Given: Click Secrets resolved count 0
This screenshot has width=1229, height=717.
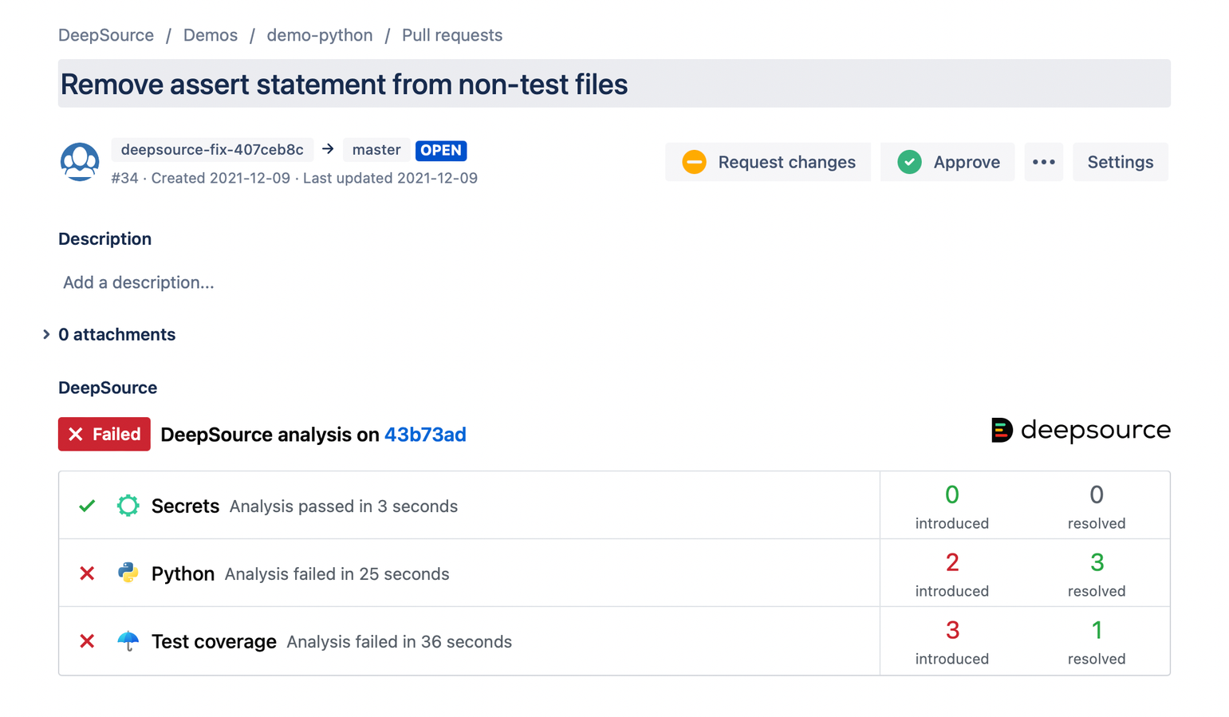Looking at the screenshot, I should [1097, 494].
